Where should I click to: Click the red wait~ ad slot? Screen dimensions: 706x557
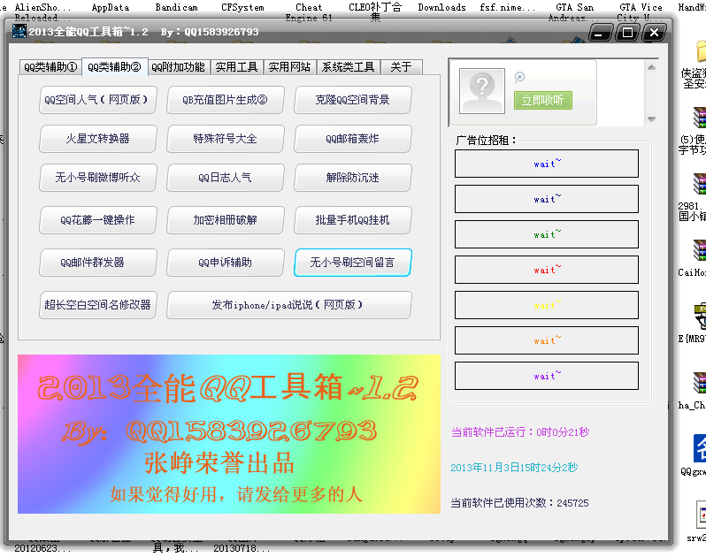(x=546, y=270)
